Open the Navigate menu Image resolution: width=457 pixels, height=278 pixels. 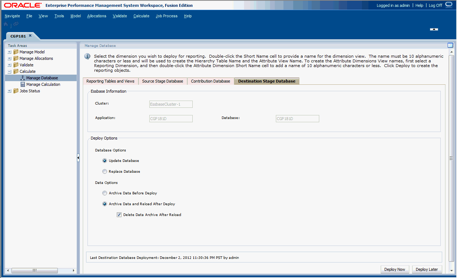[12, 16]
